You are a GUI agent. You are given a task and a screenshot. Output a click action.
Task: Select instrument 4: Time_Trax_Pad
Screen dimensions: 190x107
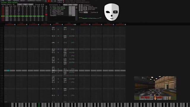(57, 12)
